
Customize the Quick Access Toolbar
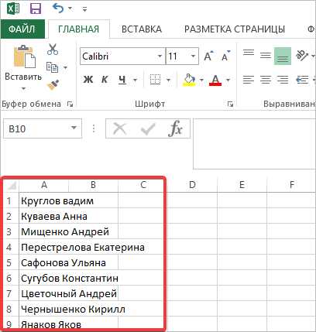click(84, 9)
